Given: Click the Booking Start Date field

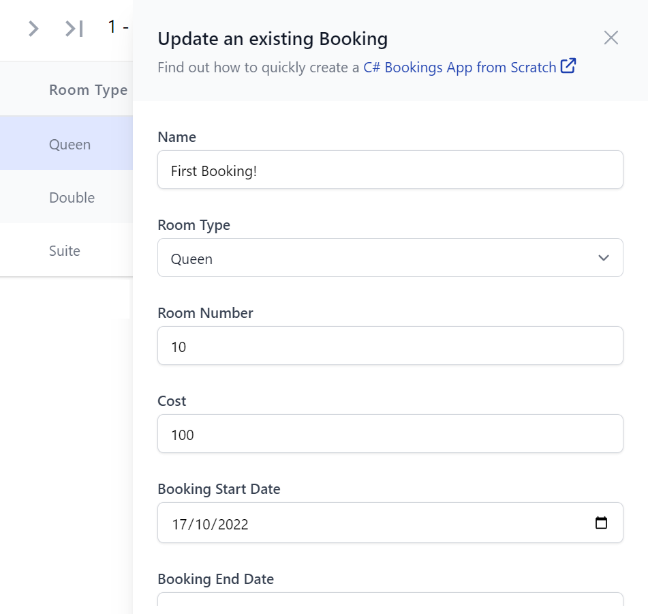Looking at the screenshot, I should click(x=390, y=523).
